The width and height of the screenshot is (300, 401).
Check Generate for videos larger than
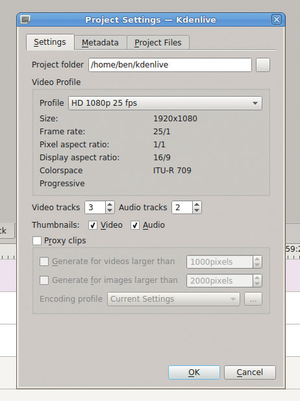tap(44, 261)
